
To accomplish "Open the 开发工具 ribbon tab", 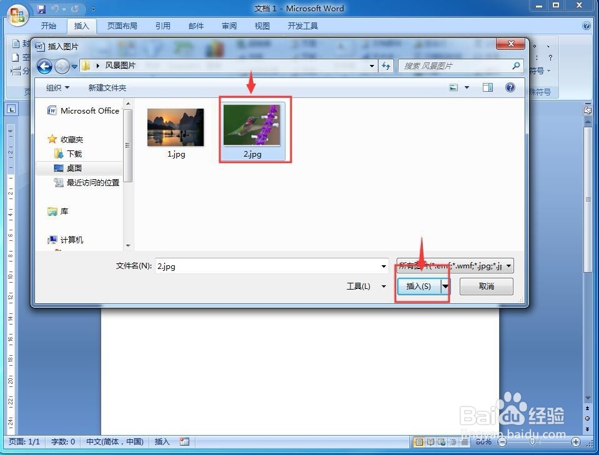I will [x=302, y=26].
